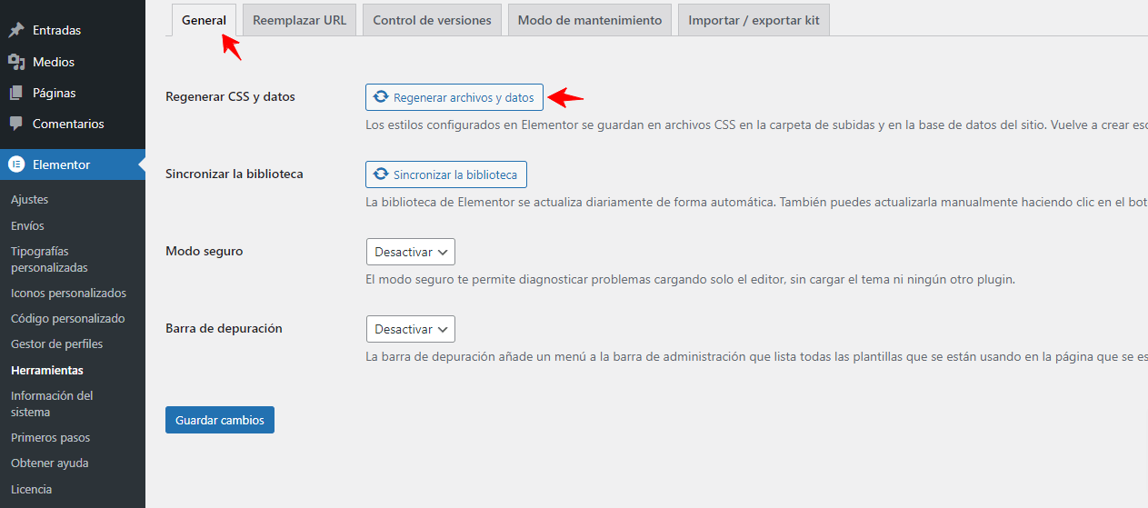Open the Modo seguro dropdown
Image resolution: width=1148 pixels, height=508 pixels.
coord(410,252)
